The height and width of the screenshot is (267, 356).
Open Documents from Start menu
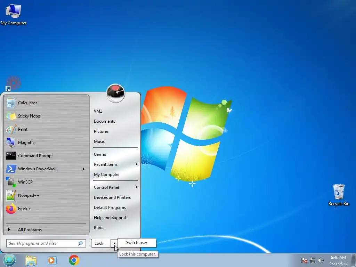coord(104,121)
